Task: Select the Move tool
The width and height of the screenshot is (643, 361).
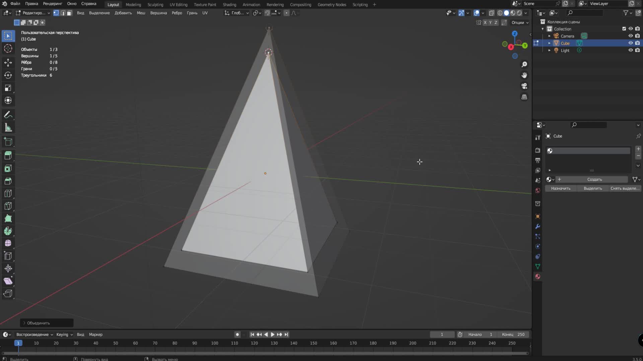Action: point(8,62)
